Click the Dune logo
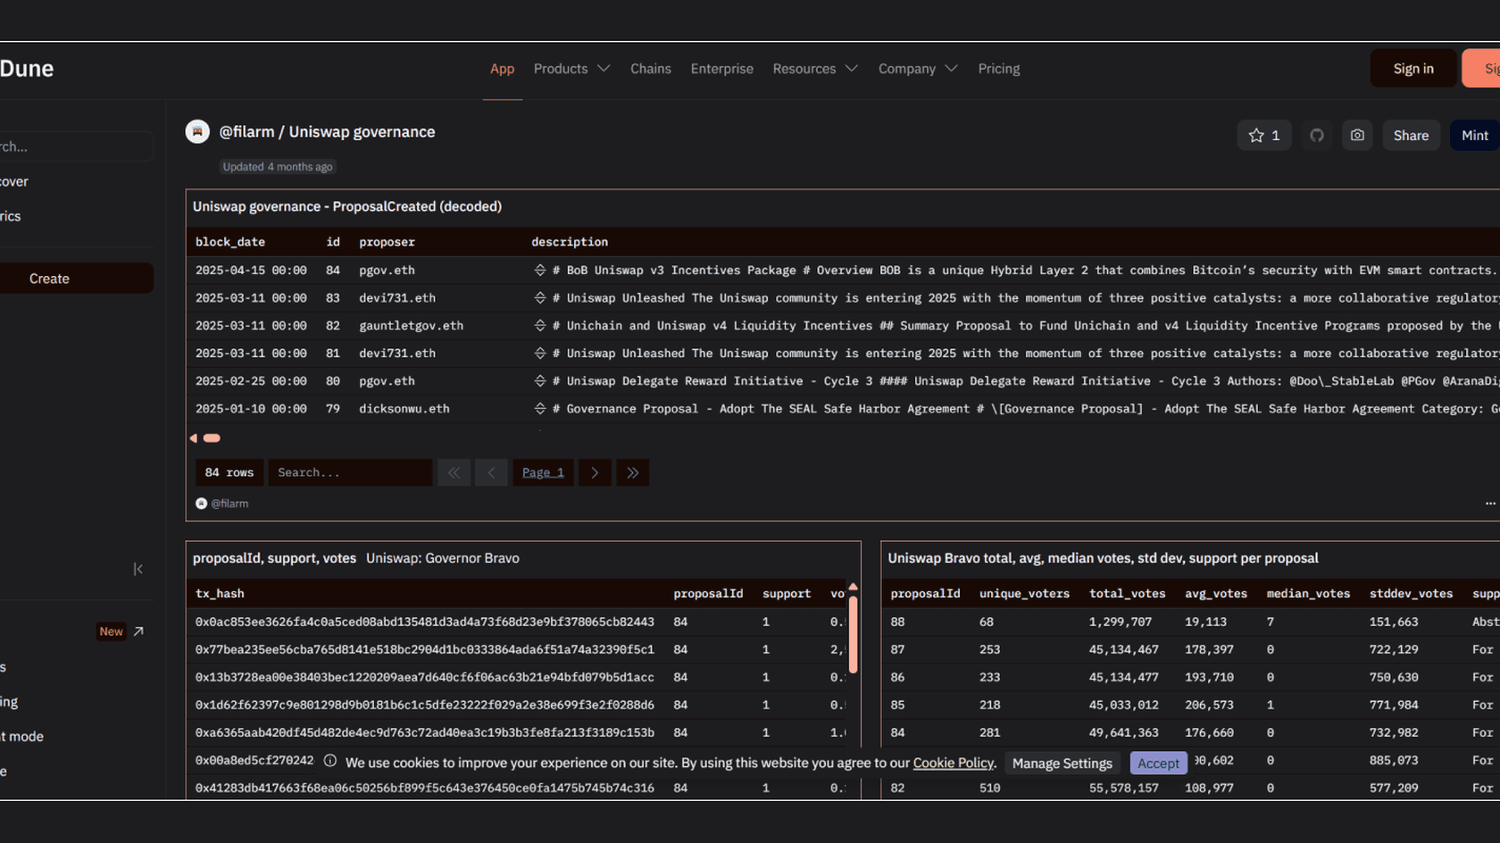The image size is (1500, 843). pyautogui.click(x=27, y=69)
